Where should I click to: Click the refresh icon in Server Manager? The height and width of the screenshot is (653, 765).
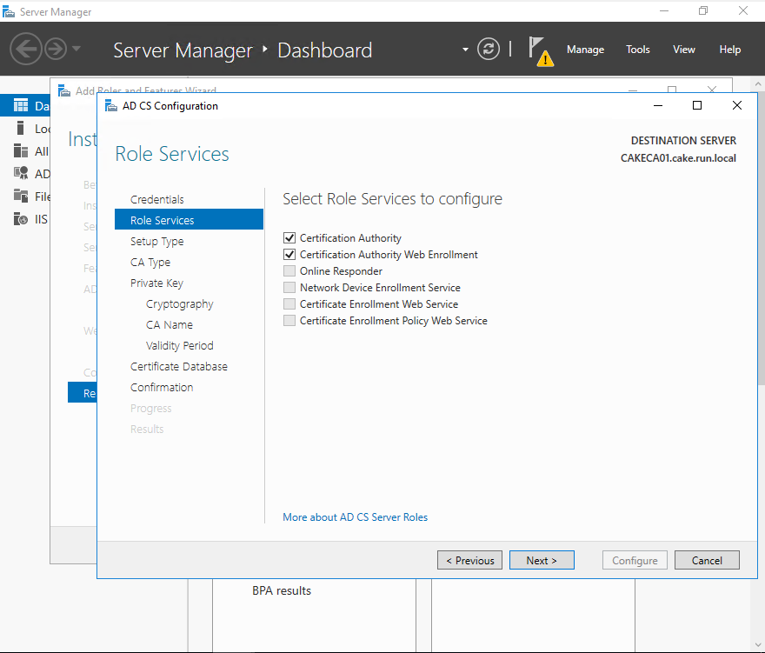489,49
